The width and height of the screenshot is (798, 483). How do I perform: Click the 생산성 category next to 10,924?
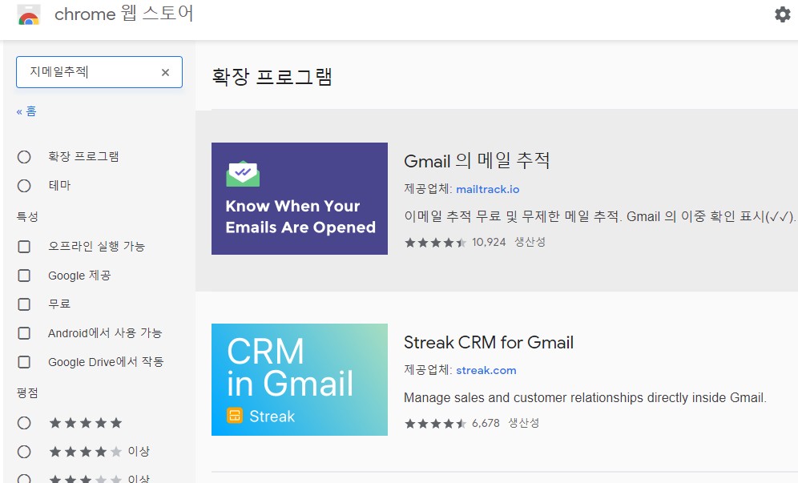pyautogui.click(x=530, y=242)
